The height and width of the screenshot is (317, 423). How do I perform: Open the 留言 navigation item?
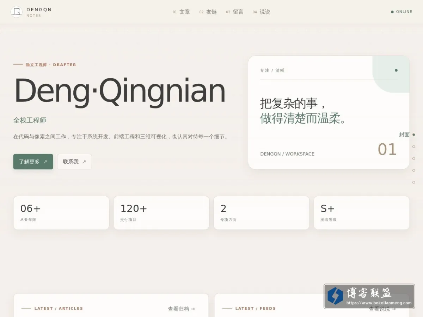(235, 12)
